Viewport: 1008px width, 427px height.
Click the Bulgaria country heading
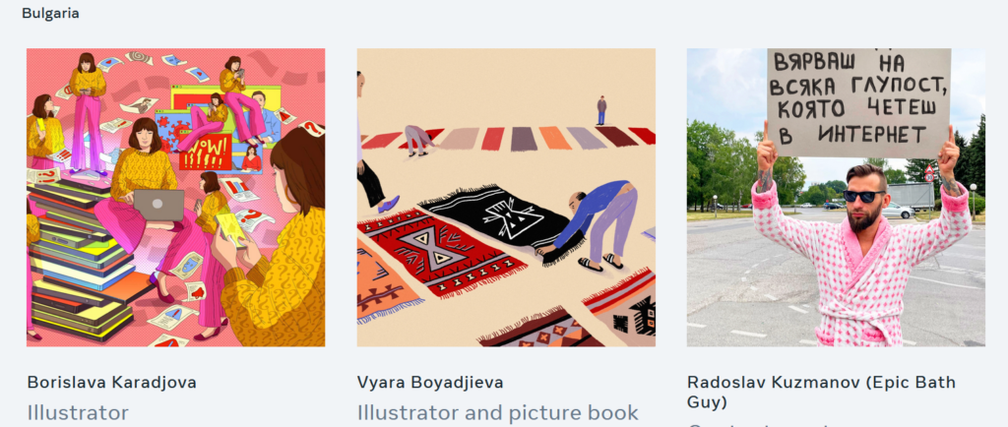(51, 13)
